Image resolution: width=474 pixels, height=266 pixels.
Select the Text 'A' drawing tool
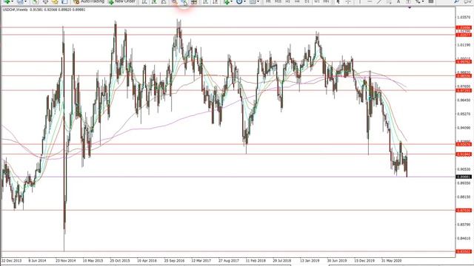coord(398,1)
